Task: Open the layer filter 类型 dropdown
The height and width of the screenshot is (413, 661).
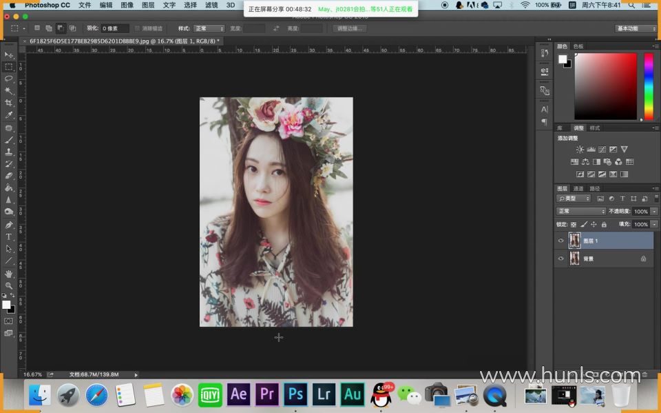Action: coord(574,199)
